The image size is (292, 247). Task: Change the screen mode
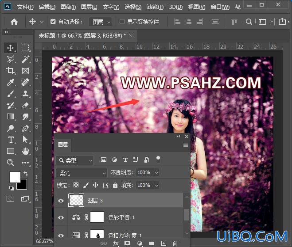[x=25, y=199]
